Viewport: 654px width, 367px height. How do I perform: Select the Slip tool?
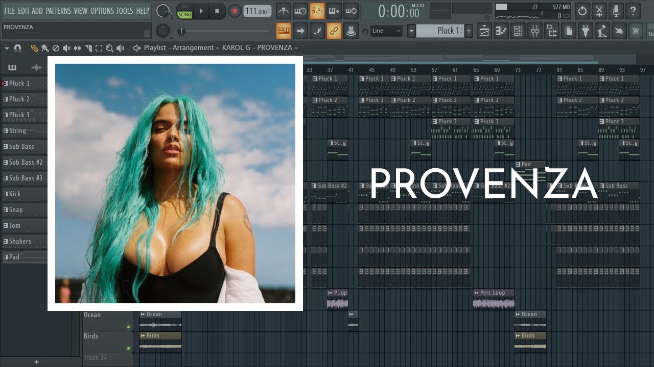click(77, 48)
